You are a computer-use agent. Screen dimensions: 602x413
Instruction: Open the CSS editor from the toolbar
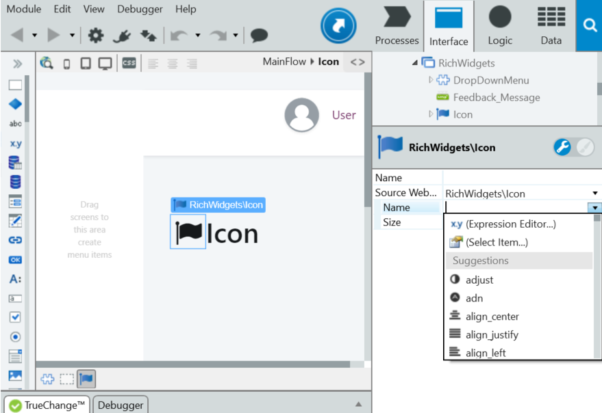[128, 63]
